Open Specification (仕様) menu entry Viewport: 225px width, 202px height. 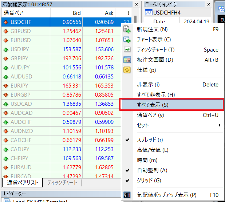tap(172, 70)
